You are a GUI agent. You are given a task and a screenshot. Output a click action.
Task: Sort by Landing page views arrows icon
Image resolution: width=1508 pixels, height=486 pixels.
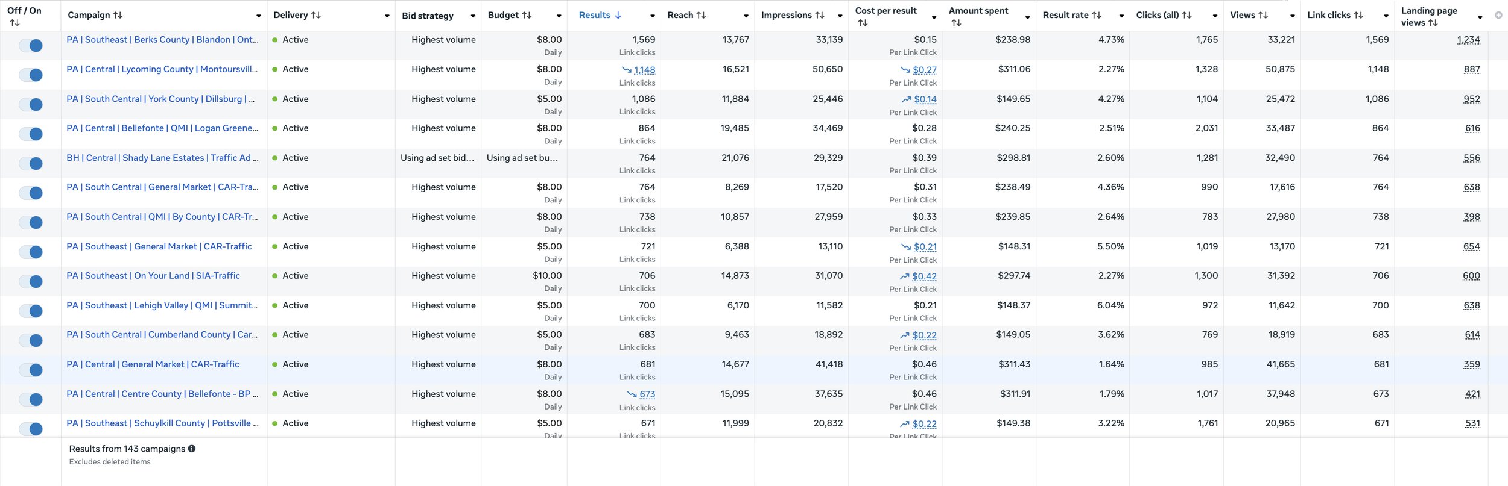tap(1433, 23)
